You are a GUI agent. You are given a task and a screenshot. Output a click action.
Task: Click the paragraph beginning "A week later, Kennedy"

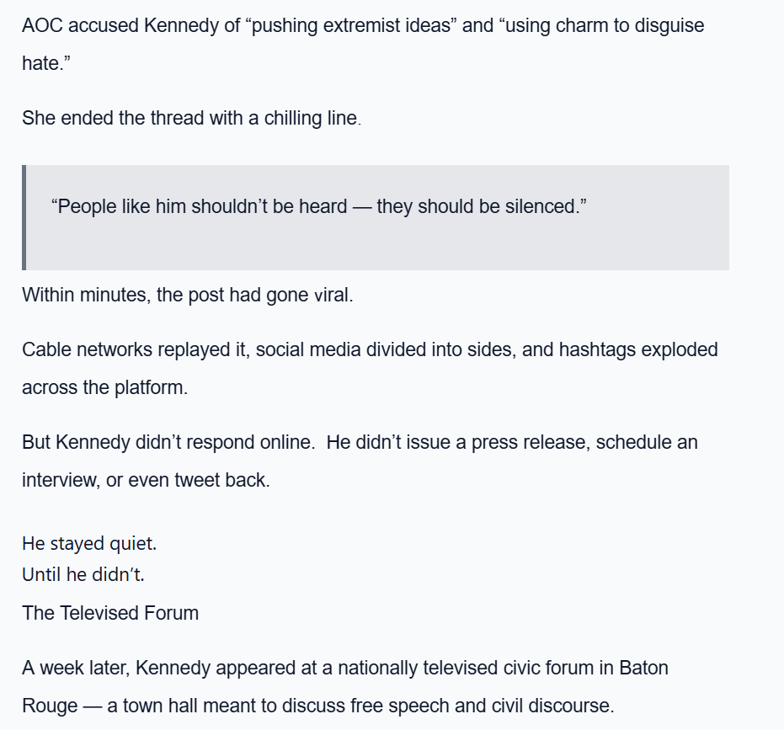click(x=345, y=668)
